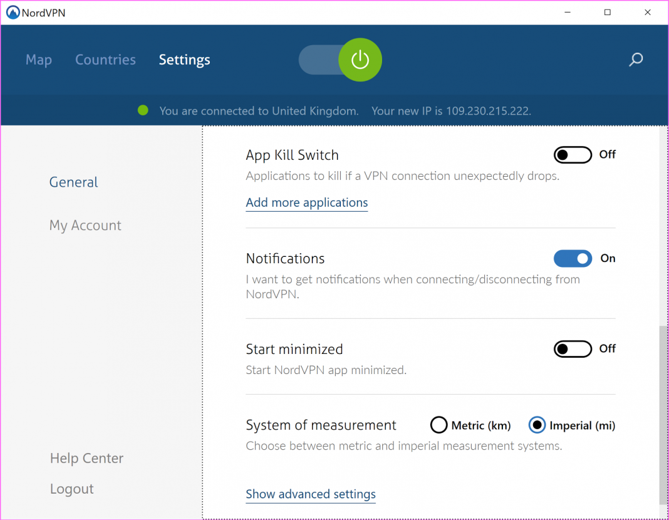The image size is (669, 520).
Task: Click the green connection status dot
Action: (x=143, y=110)
